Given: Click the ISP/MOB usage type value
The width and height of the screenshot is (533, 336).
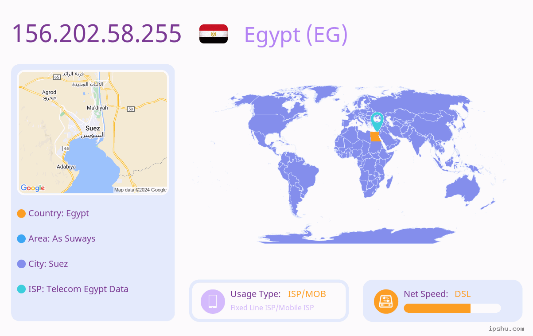Looking at the screenshot, I should (307, 294).
